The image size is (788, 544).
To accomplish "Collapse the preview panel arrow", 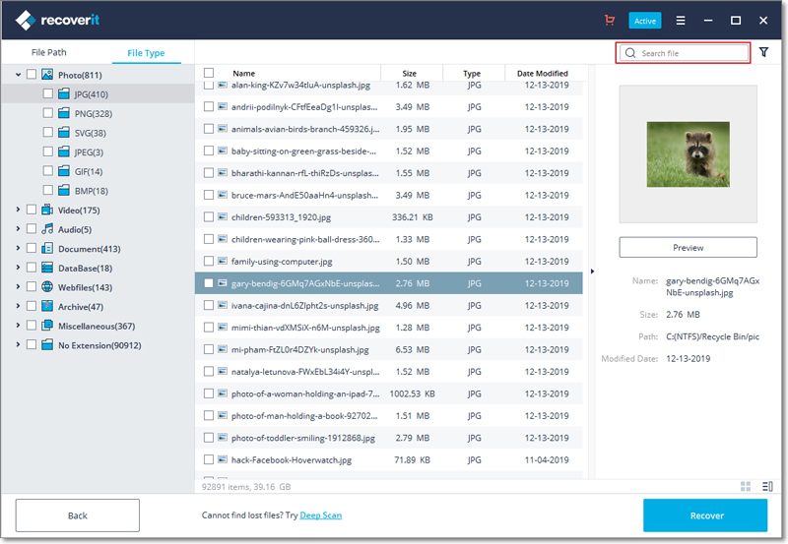I will (x=592, y=272).
